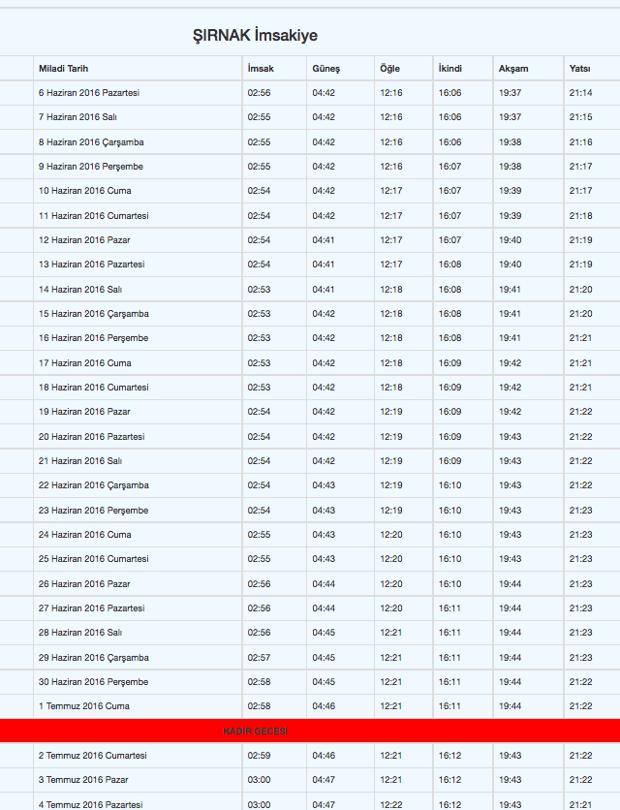This screenshot has height=810, width=620.
Task: Click the İmsak column header
Action: (261, 68)
